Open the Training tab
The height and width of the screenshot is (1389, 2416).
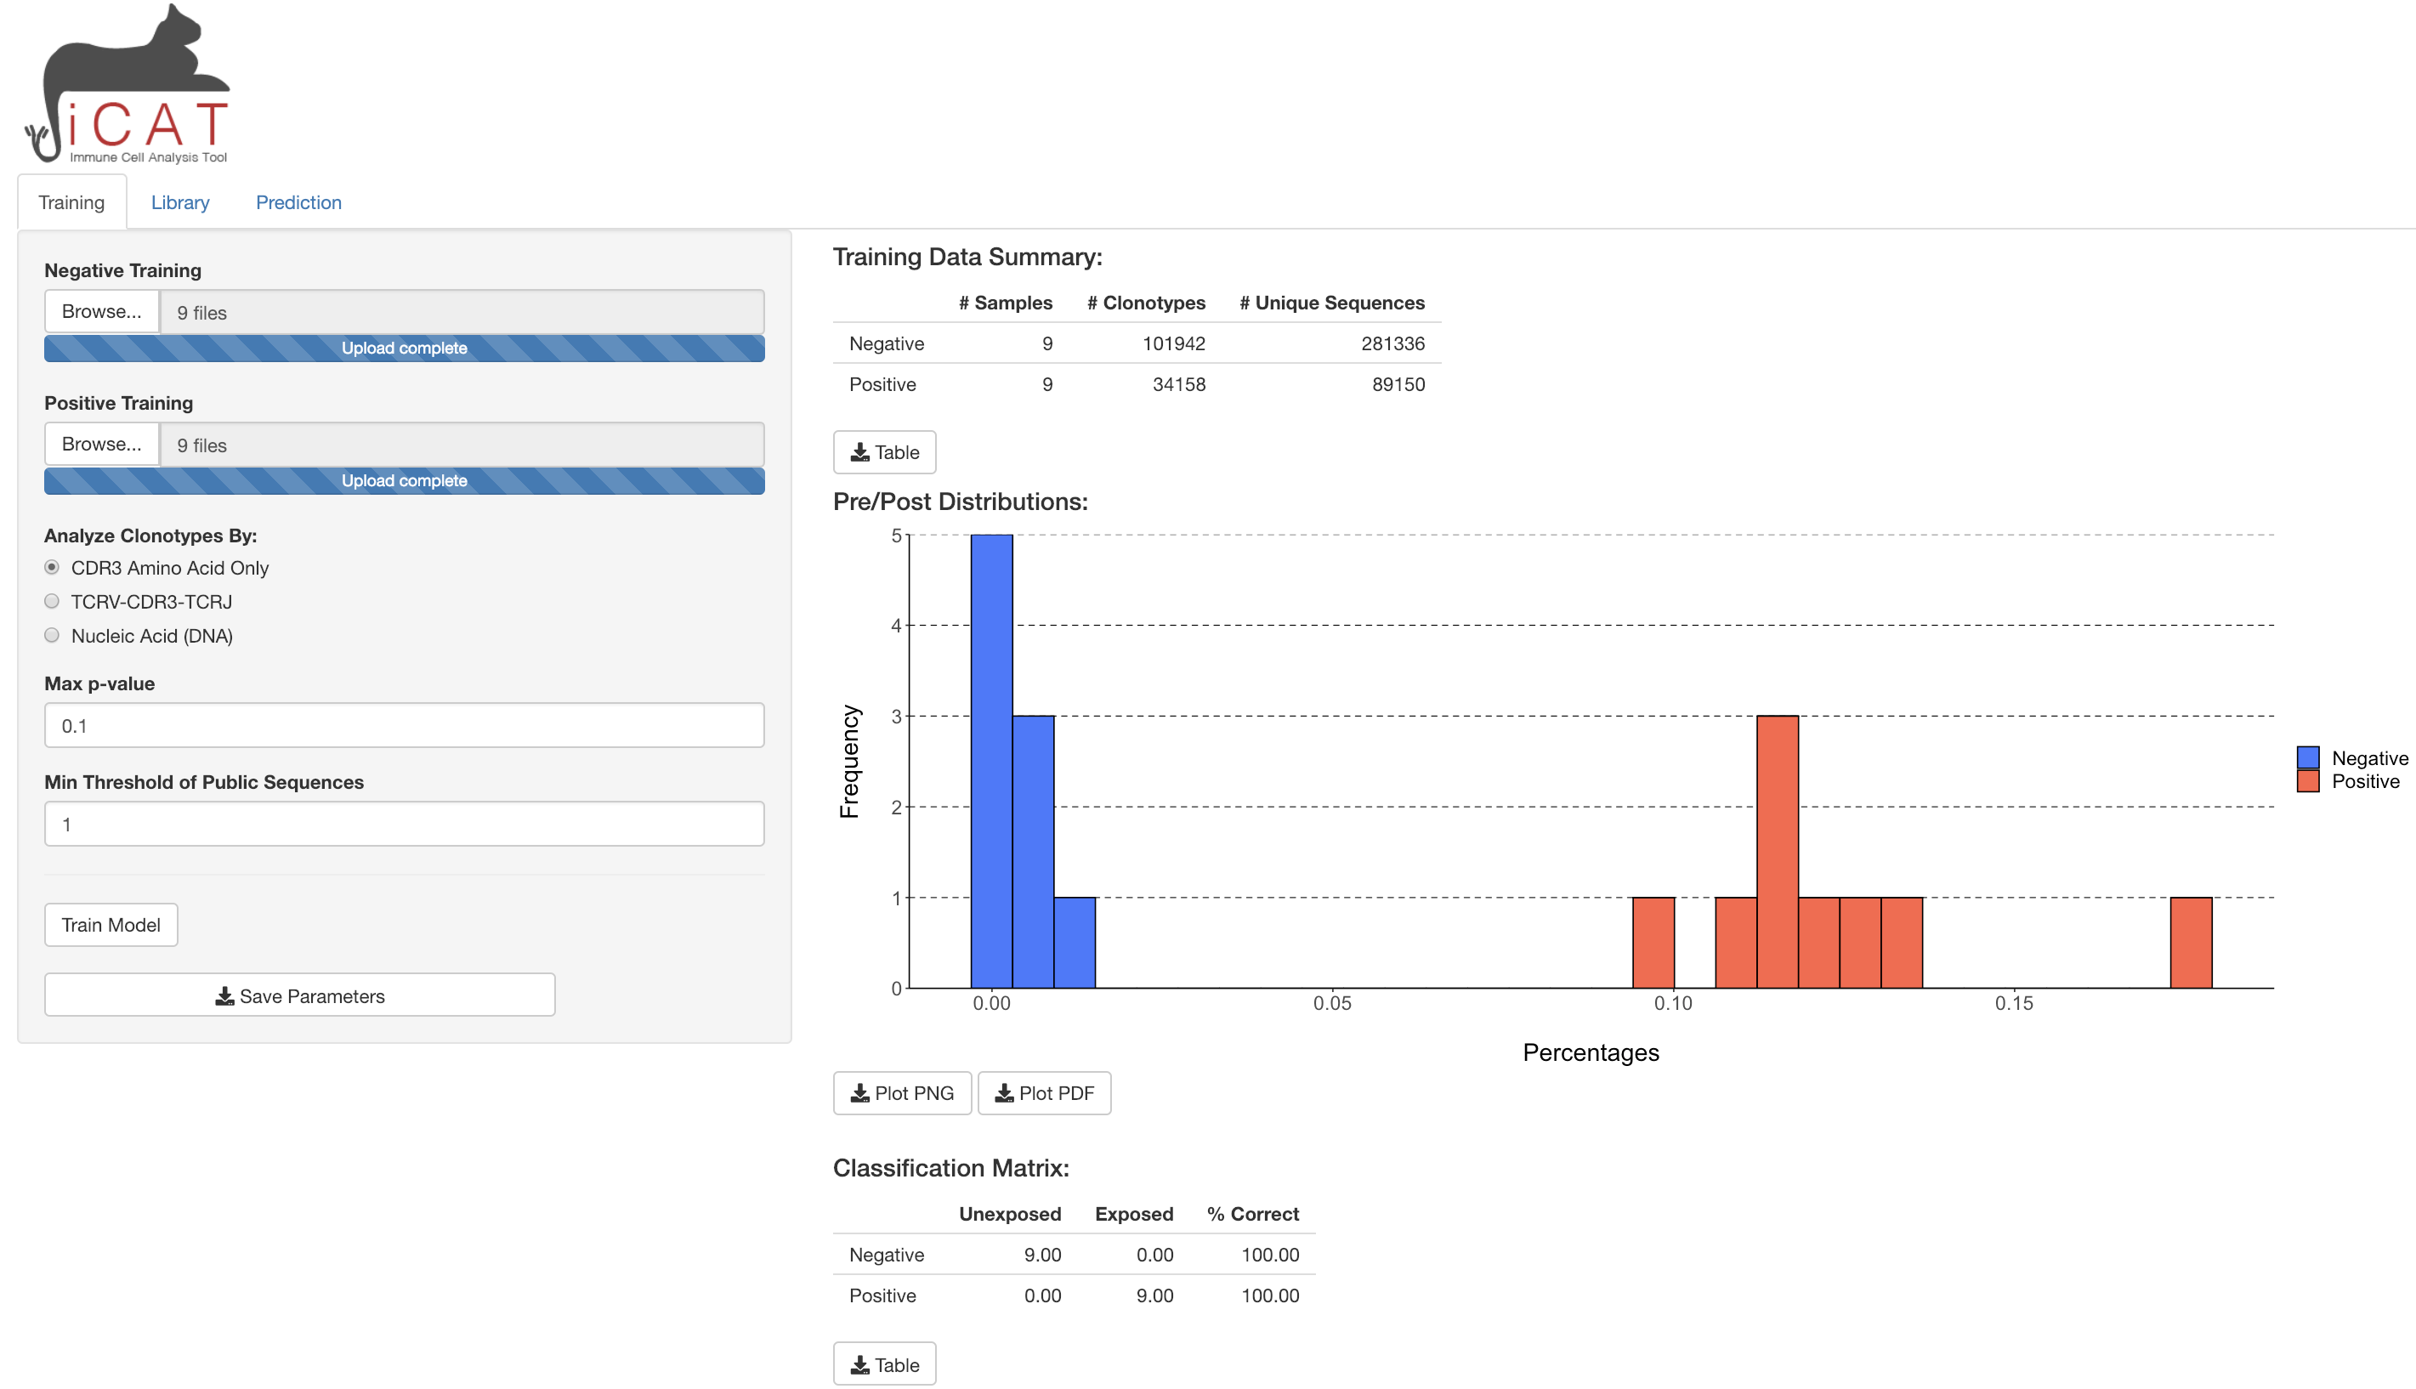[x=71, y=202]
